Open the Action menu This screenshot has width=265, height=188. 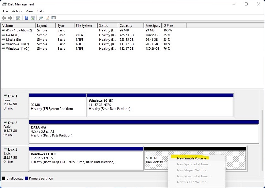pos(17,11)
